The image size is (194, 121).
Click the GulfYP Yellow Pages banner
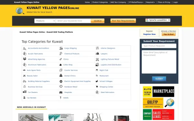pos(153,103)
